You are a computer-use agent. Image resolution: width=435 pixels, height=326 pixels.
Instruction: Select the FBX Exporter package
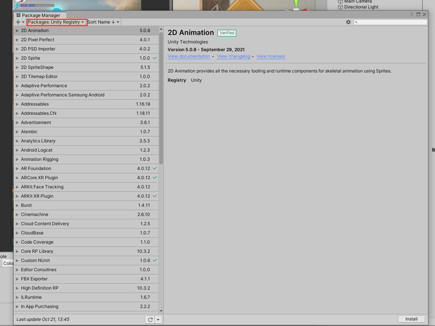86,279
